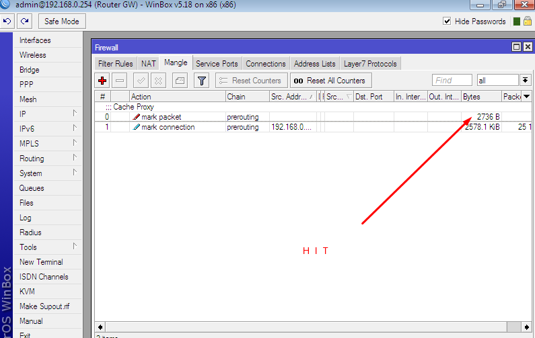Remove rule using the minus icon
This screenshot has height=338, width=535.
(x=120, y=81)
